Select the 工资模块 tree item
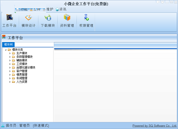The image size is (178, 129). (22, 64)
